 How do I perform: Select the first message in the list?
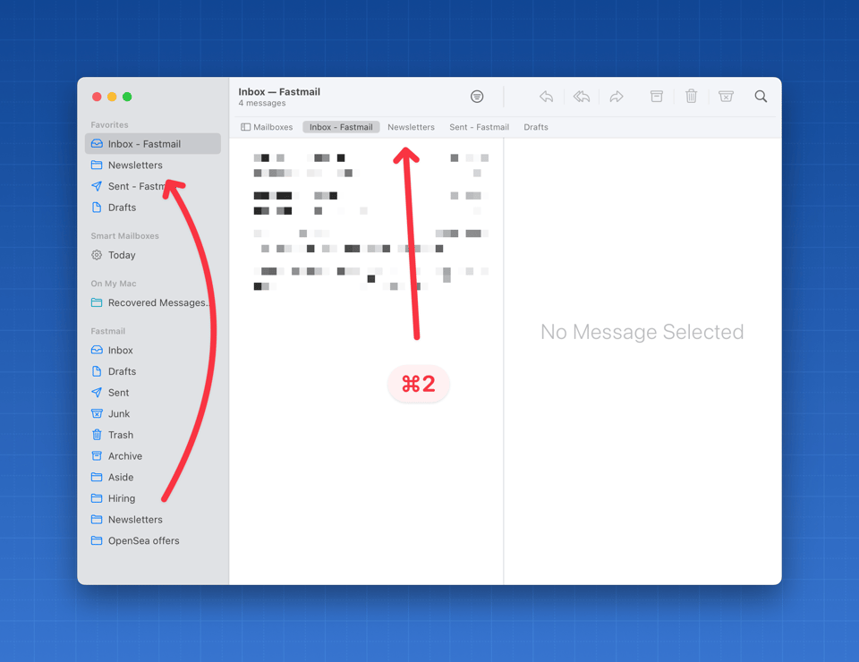[x=367, y=165]
